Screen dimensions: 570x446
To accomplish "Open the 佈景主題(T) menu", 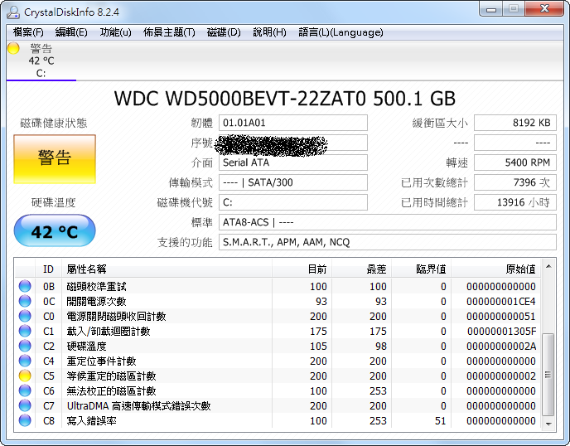I will tap(169, 32).
